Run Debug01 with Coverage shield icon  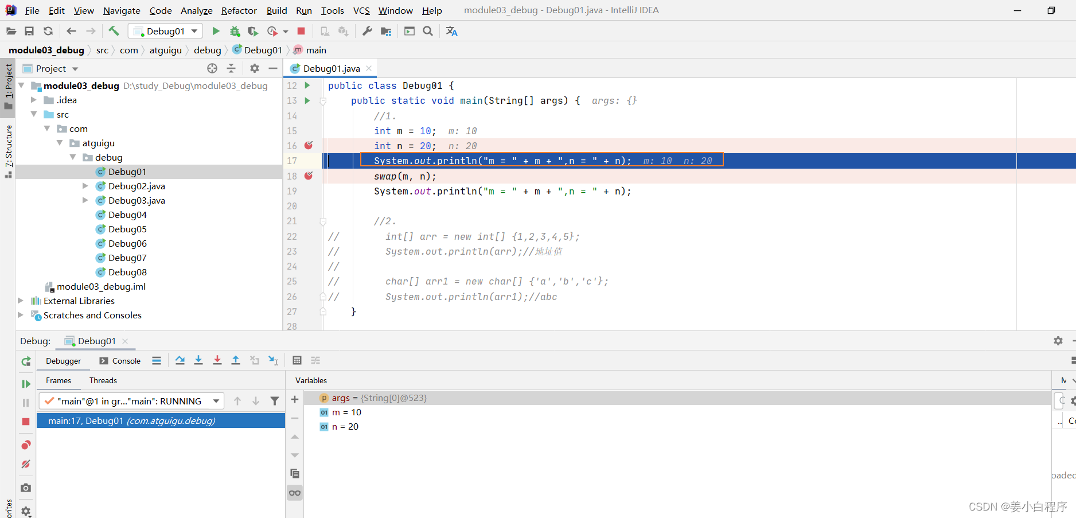coord(253,31)
